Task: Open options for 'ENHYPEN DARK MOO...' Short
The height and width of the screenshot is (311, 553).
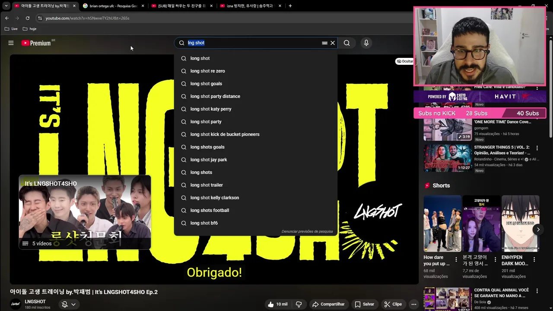Action: [534, 260]
